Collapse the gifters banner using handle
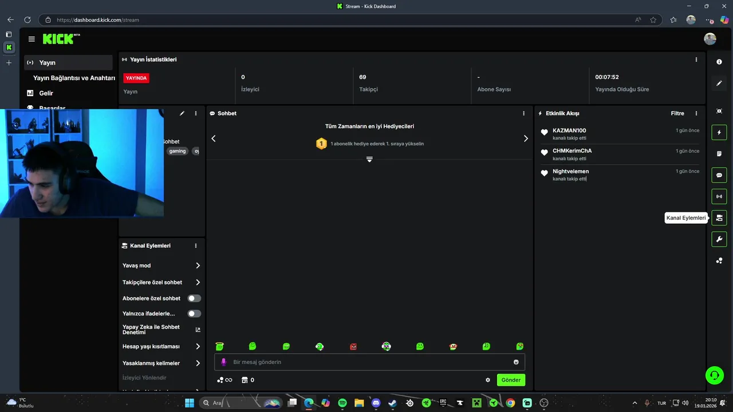This screenshot has height=412, width=733. [x=369, y=159]
